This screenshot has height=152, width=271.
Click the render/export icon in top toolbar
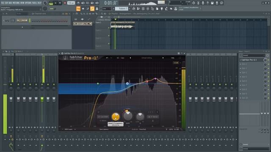[217, 3]
